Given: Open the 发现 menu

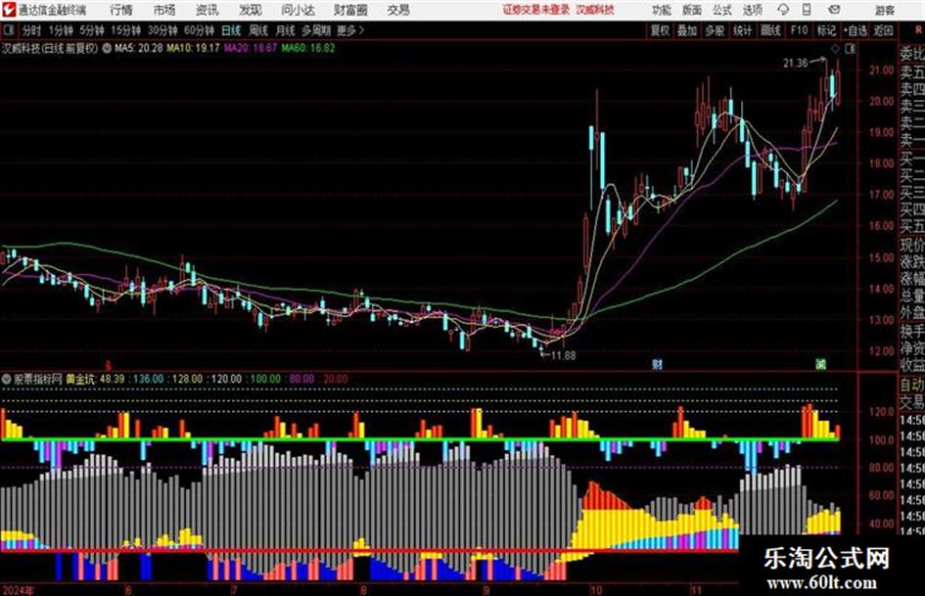Looking at the screenshot, I should pos(251,10).
